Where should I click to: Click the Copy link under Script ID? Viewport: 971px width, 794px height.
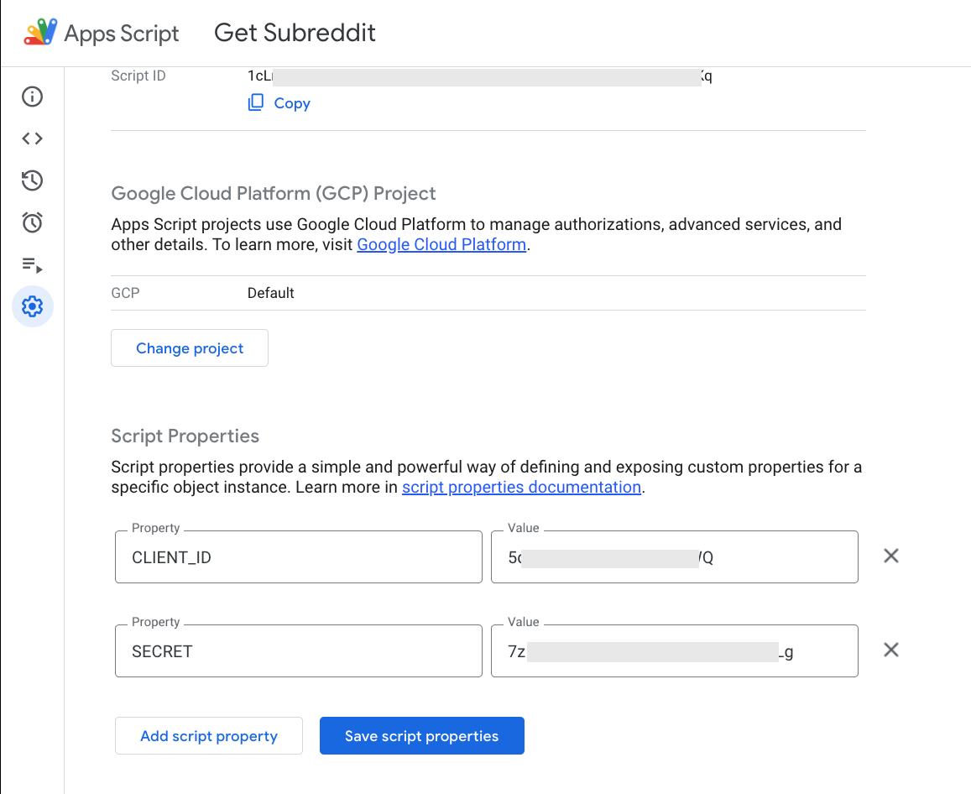tap(292, 103)
